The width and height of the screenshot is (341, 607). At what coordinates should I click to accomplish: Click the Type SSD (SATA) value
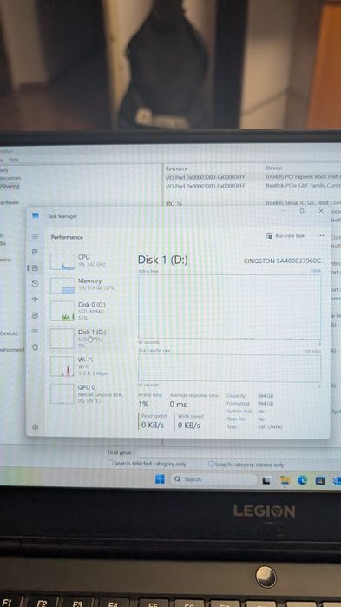(x=270, y=426)
